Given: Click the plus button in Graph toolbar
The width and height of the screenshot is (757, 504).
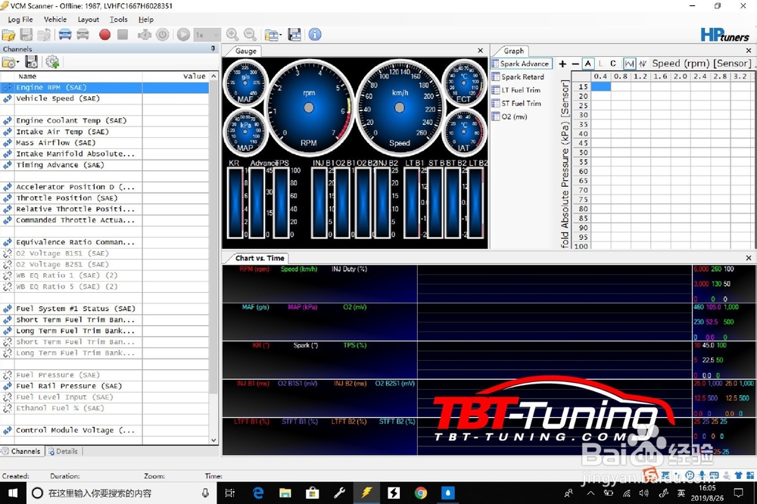Looking at the screenshot, I should point(562,64).
